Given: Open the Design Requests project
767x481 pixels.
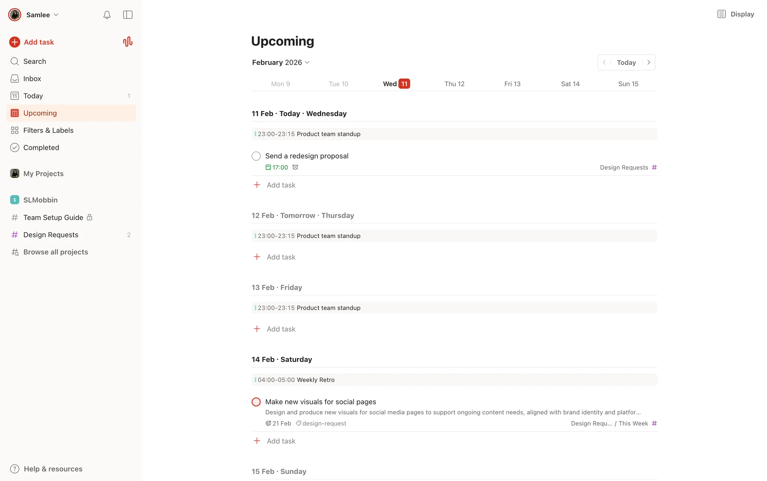Looking at the screenshot, I should [51, 235].
